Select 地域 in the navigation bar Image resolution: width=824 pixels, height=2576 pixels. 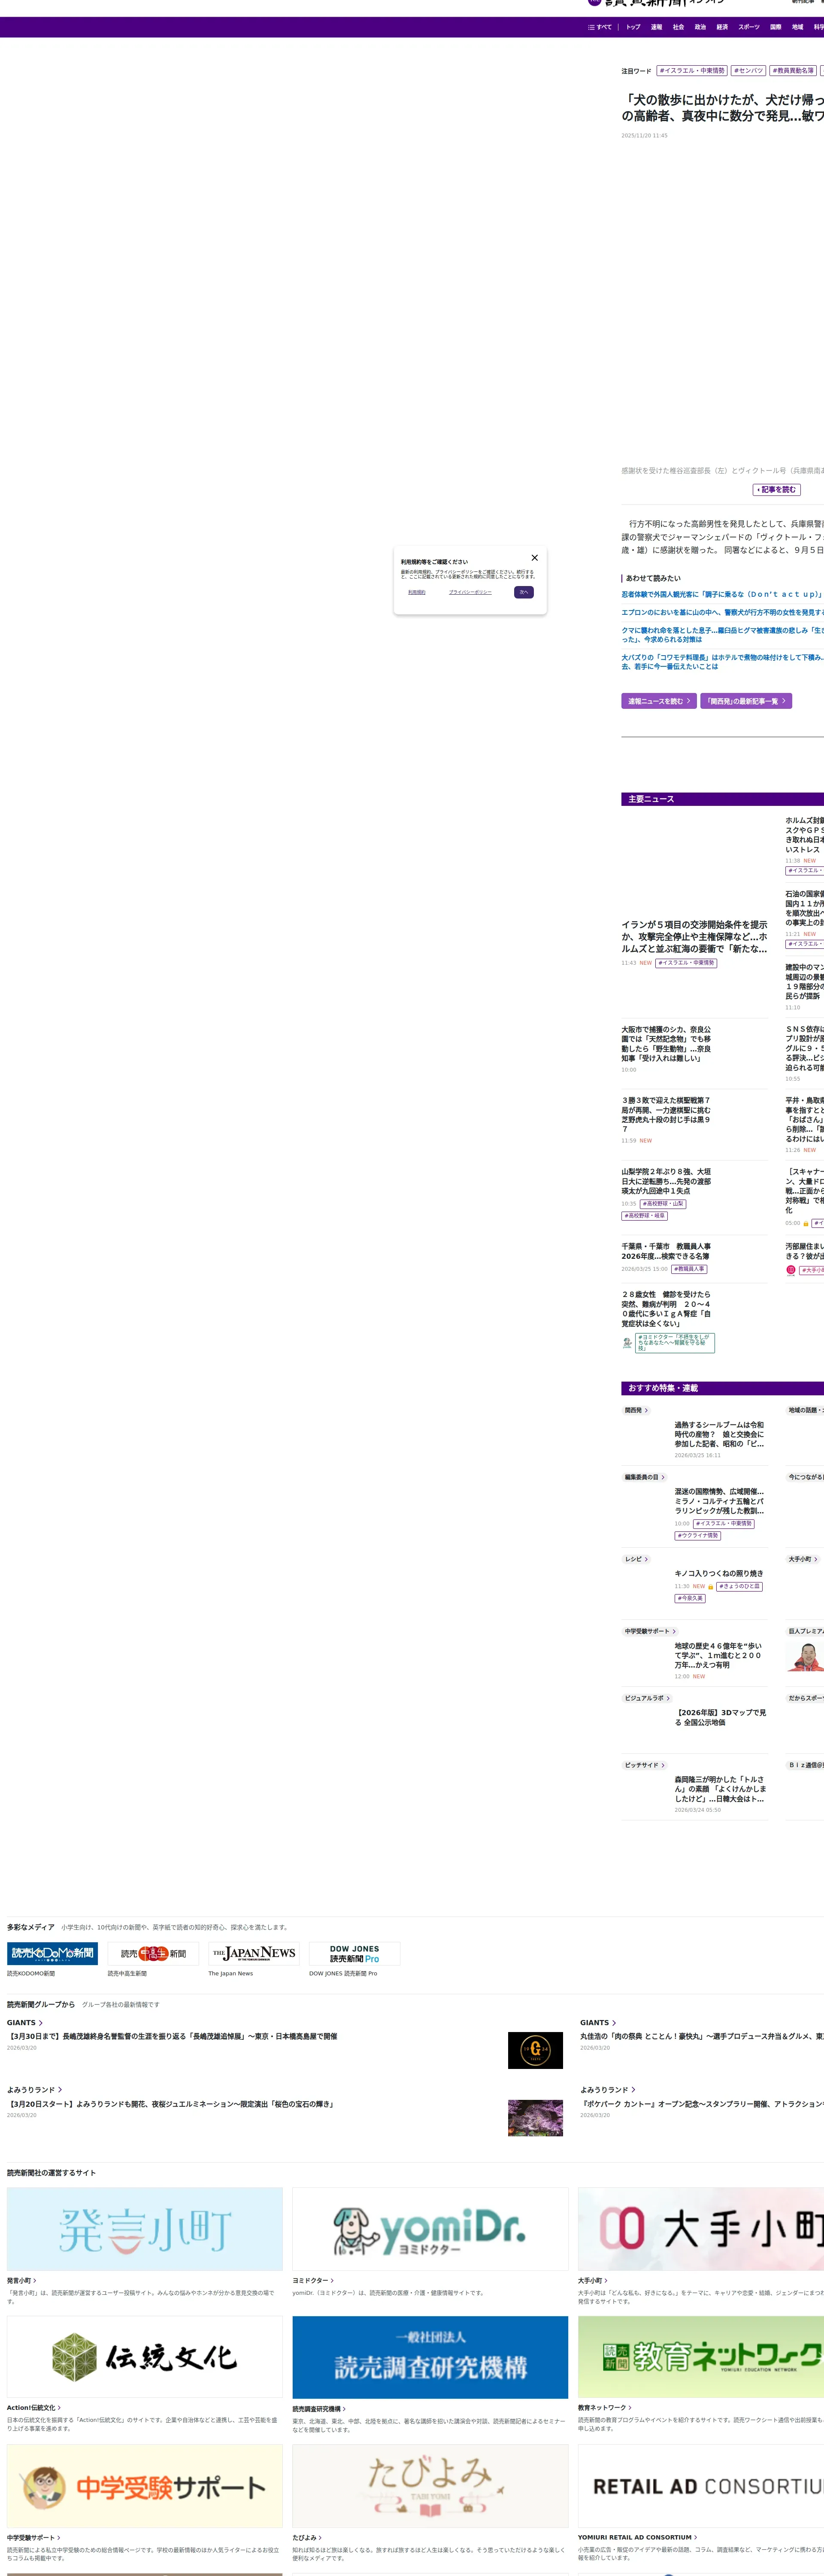click(x=798, y=27)
